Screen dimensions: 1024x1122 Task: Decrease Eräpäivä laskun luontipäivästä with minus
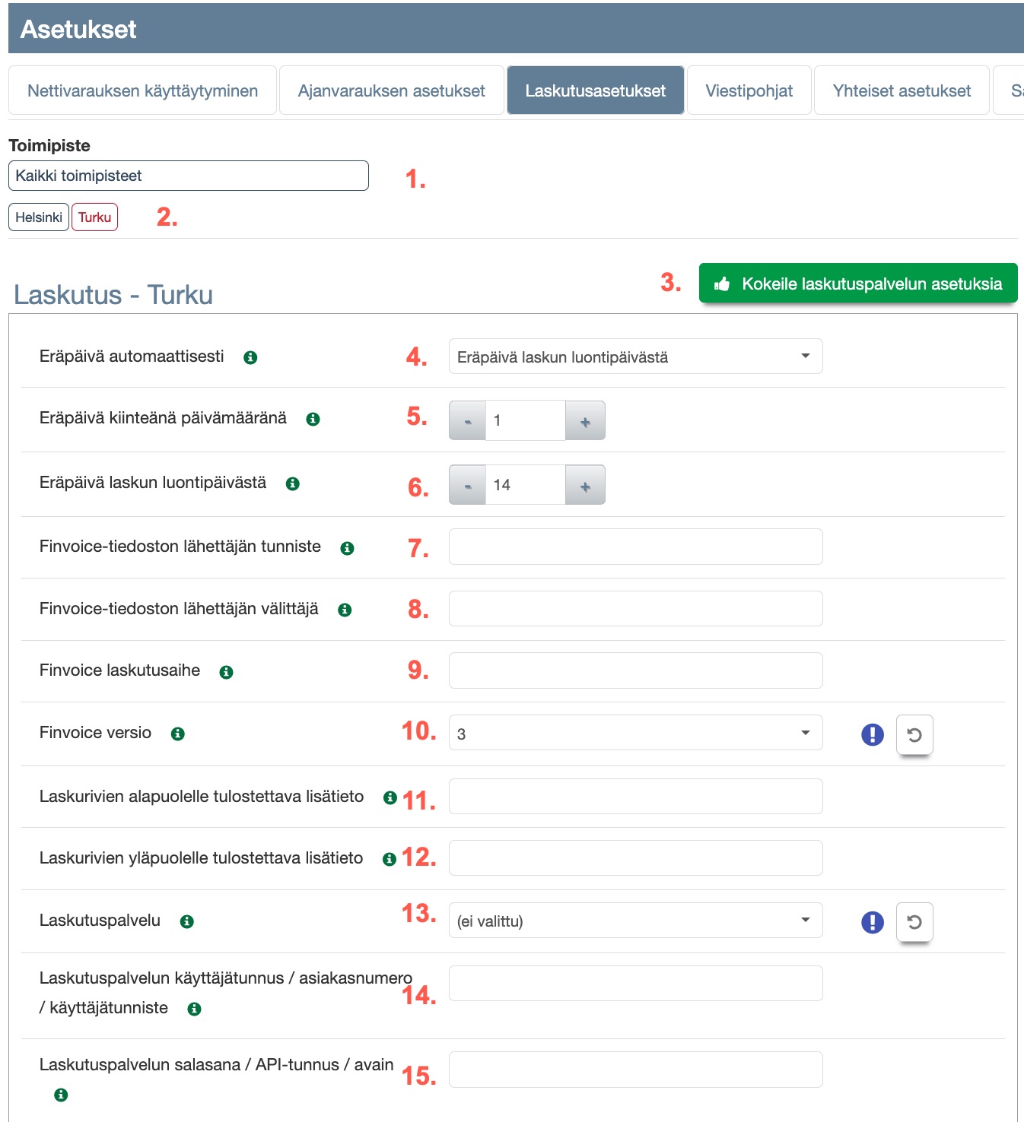[x=468, y=486]
